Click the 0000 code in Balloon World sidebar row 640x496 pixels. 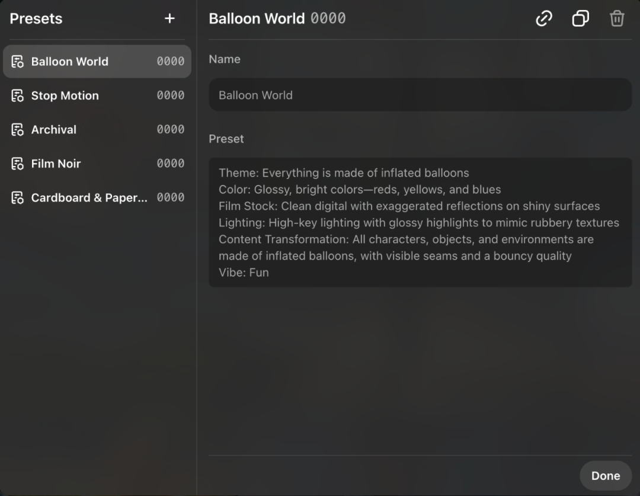pos(171,61)
